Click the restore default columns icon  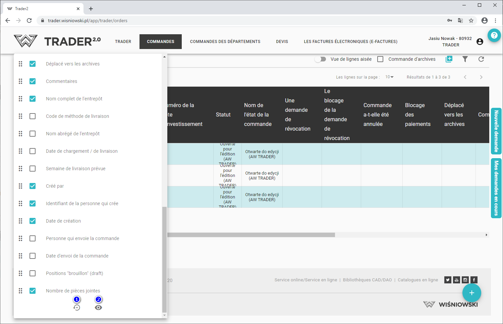(x=77, y=308)
